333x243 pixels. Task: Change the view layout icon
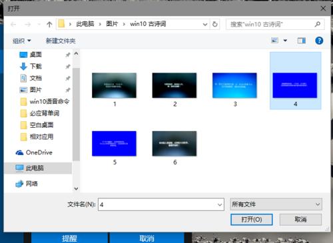tap(274, 41)
